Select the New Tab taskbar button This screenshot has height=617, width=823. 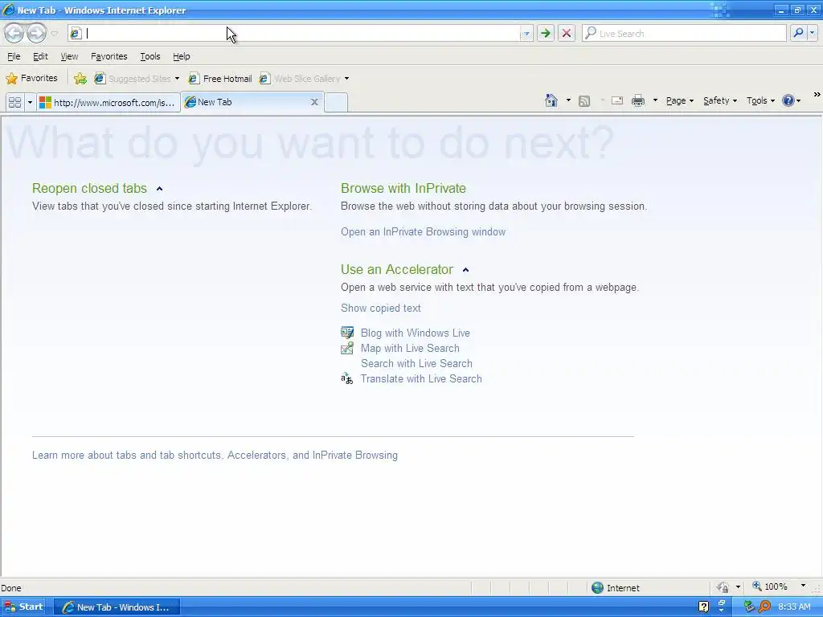(x=117, y=607)
